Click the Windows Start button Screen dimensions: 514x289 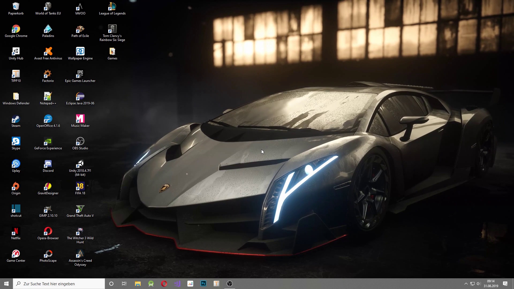coord(6,284)
